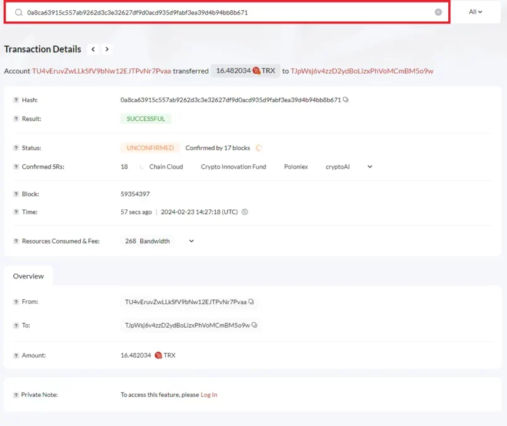Click the help icon next to Hash
The image size is (507, 426).
(16, 100)
